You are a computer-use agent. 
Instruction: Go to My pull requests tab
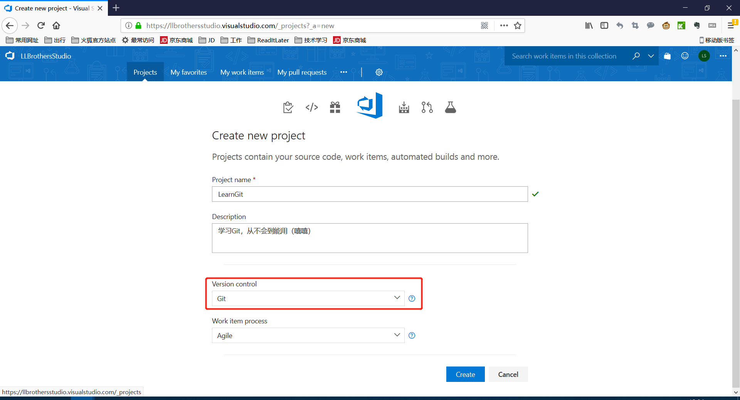pos(302,72)
